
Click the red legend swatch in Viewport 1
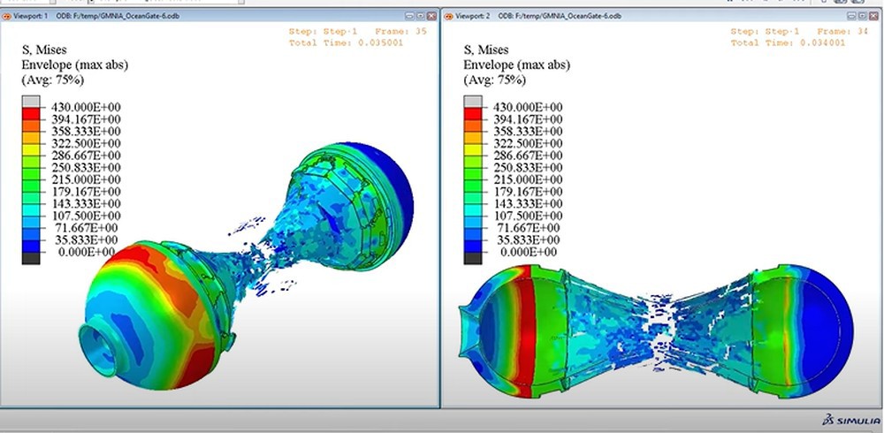30,118
